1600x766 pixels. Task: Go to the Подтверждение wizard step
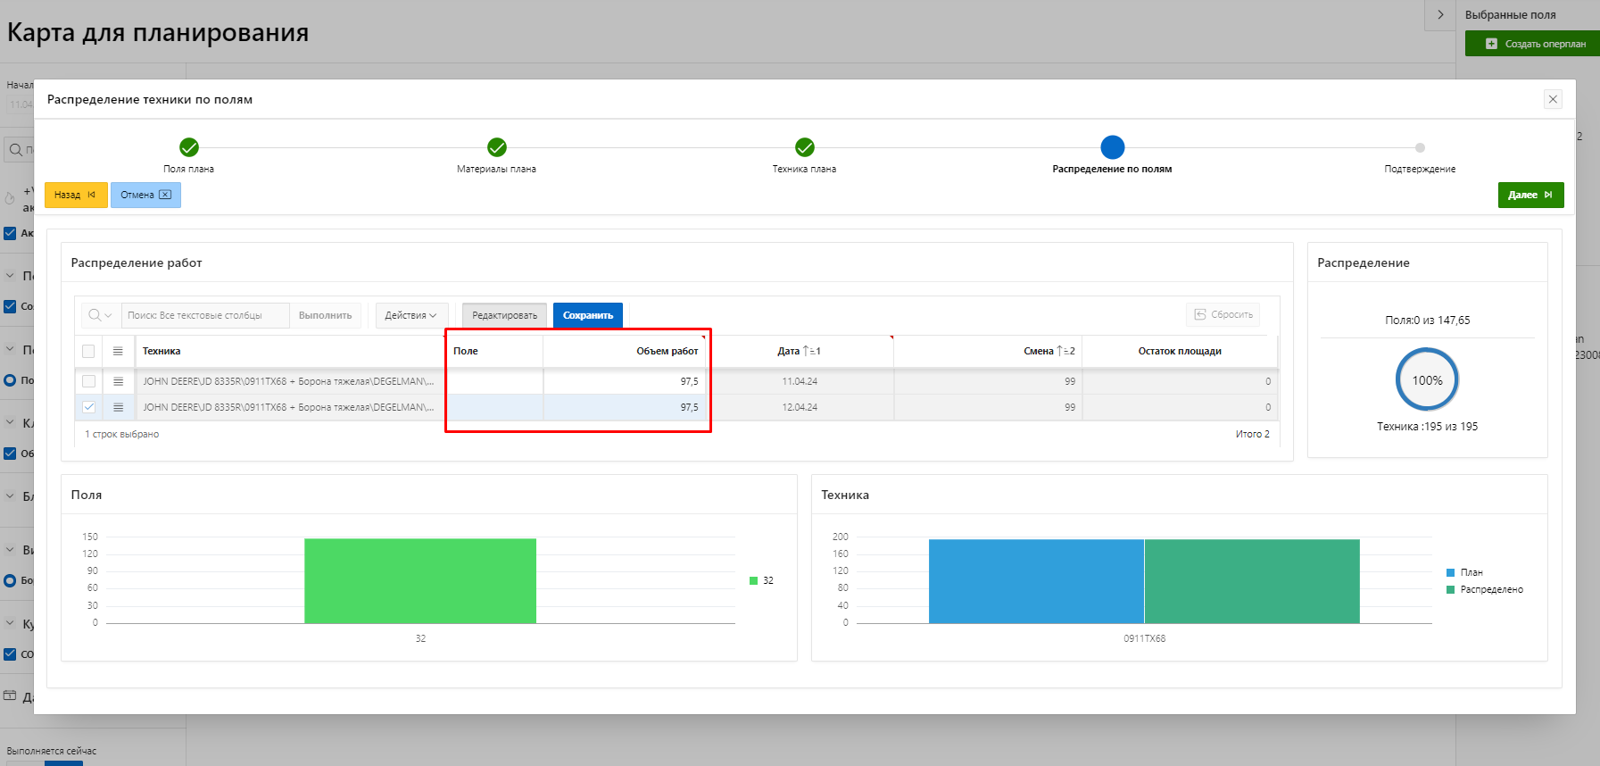click(1420, 148)
